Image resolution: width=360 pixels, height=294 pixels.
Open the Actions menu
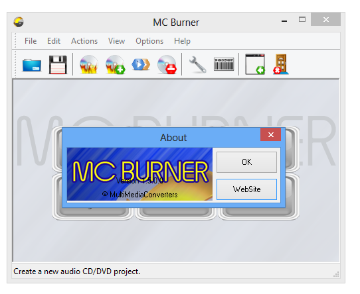pyautogui.click(x=84, y=41)
